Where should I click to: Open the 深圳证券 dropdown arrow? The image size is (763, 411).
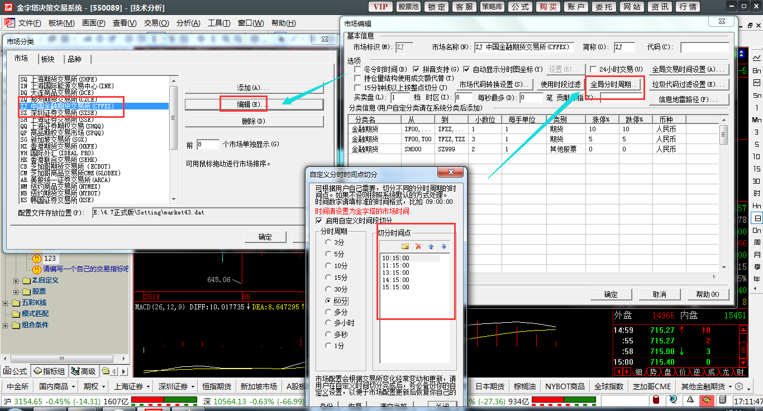tap(193, 386)
